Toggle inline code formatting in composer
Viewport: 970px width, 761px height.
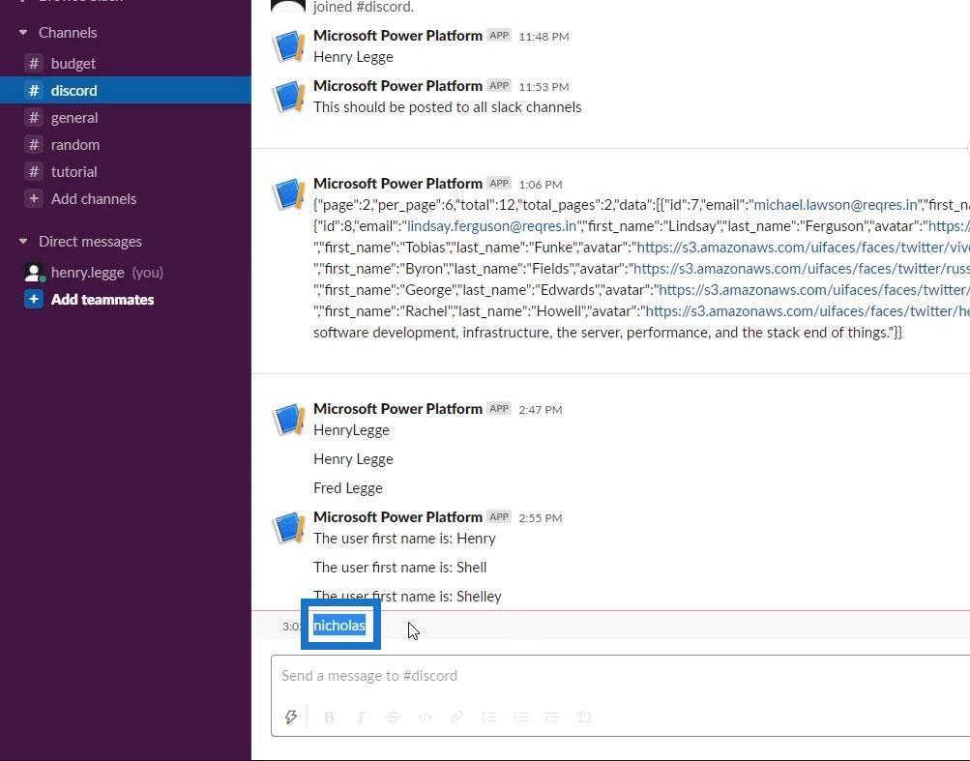[425, 717]
